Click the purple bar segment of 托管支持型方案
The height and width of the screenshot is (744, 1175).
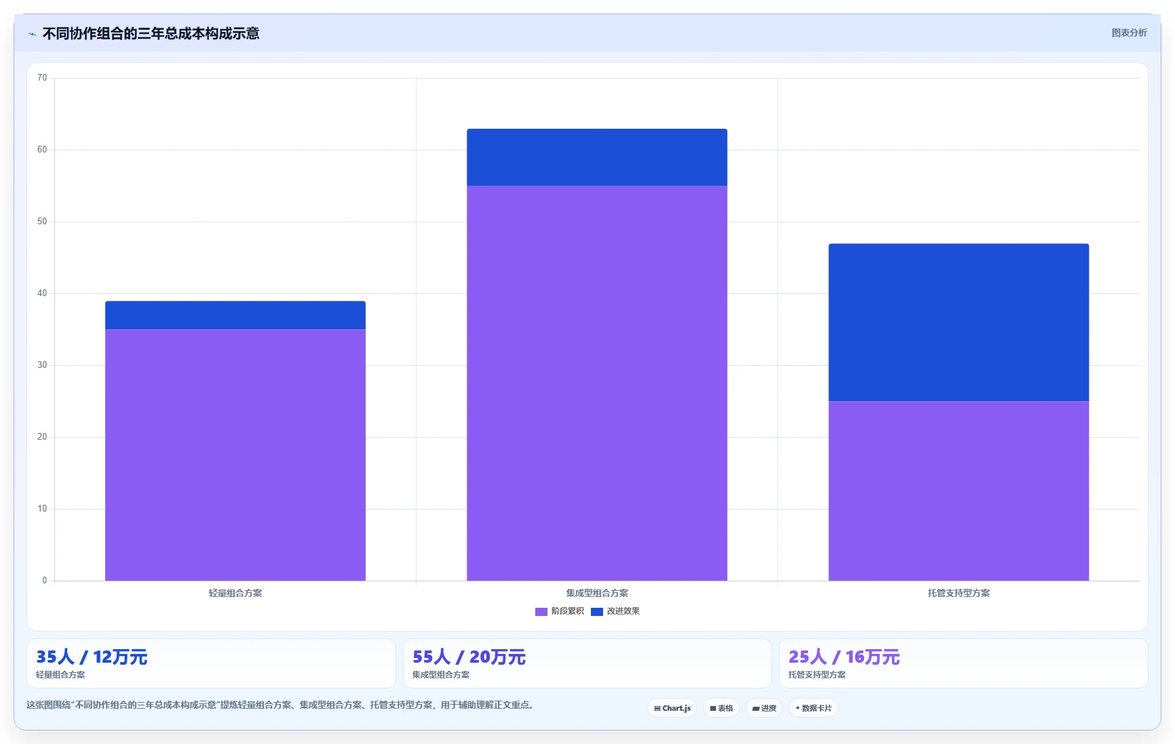click(959, 491)
